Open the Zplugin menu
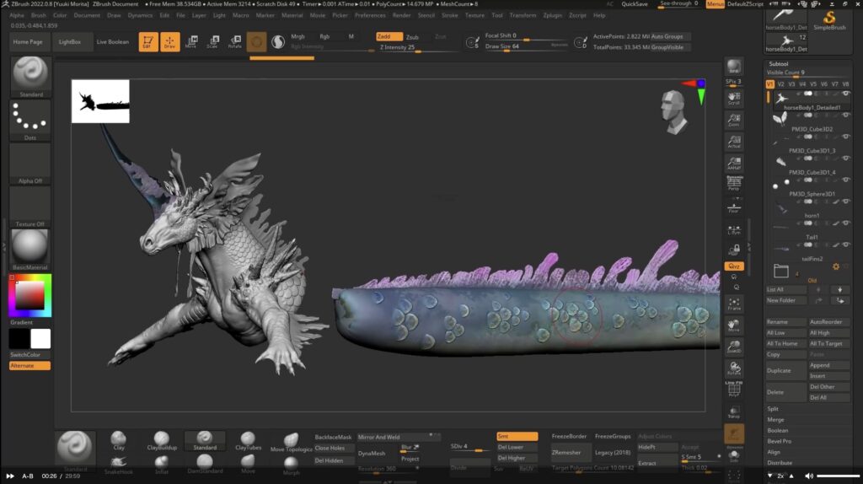Image resolution: width=863 pixels, height=484 pixels. (x=553, y=15)
